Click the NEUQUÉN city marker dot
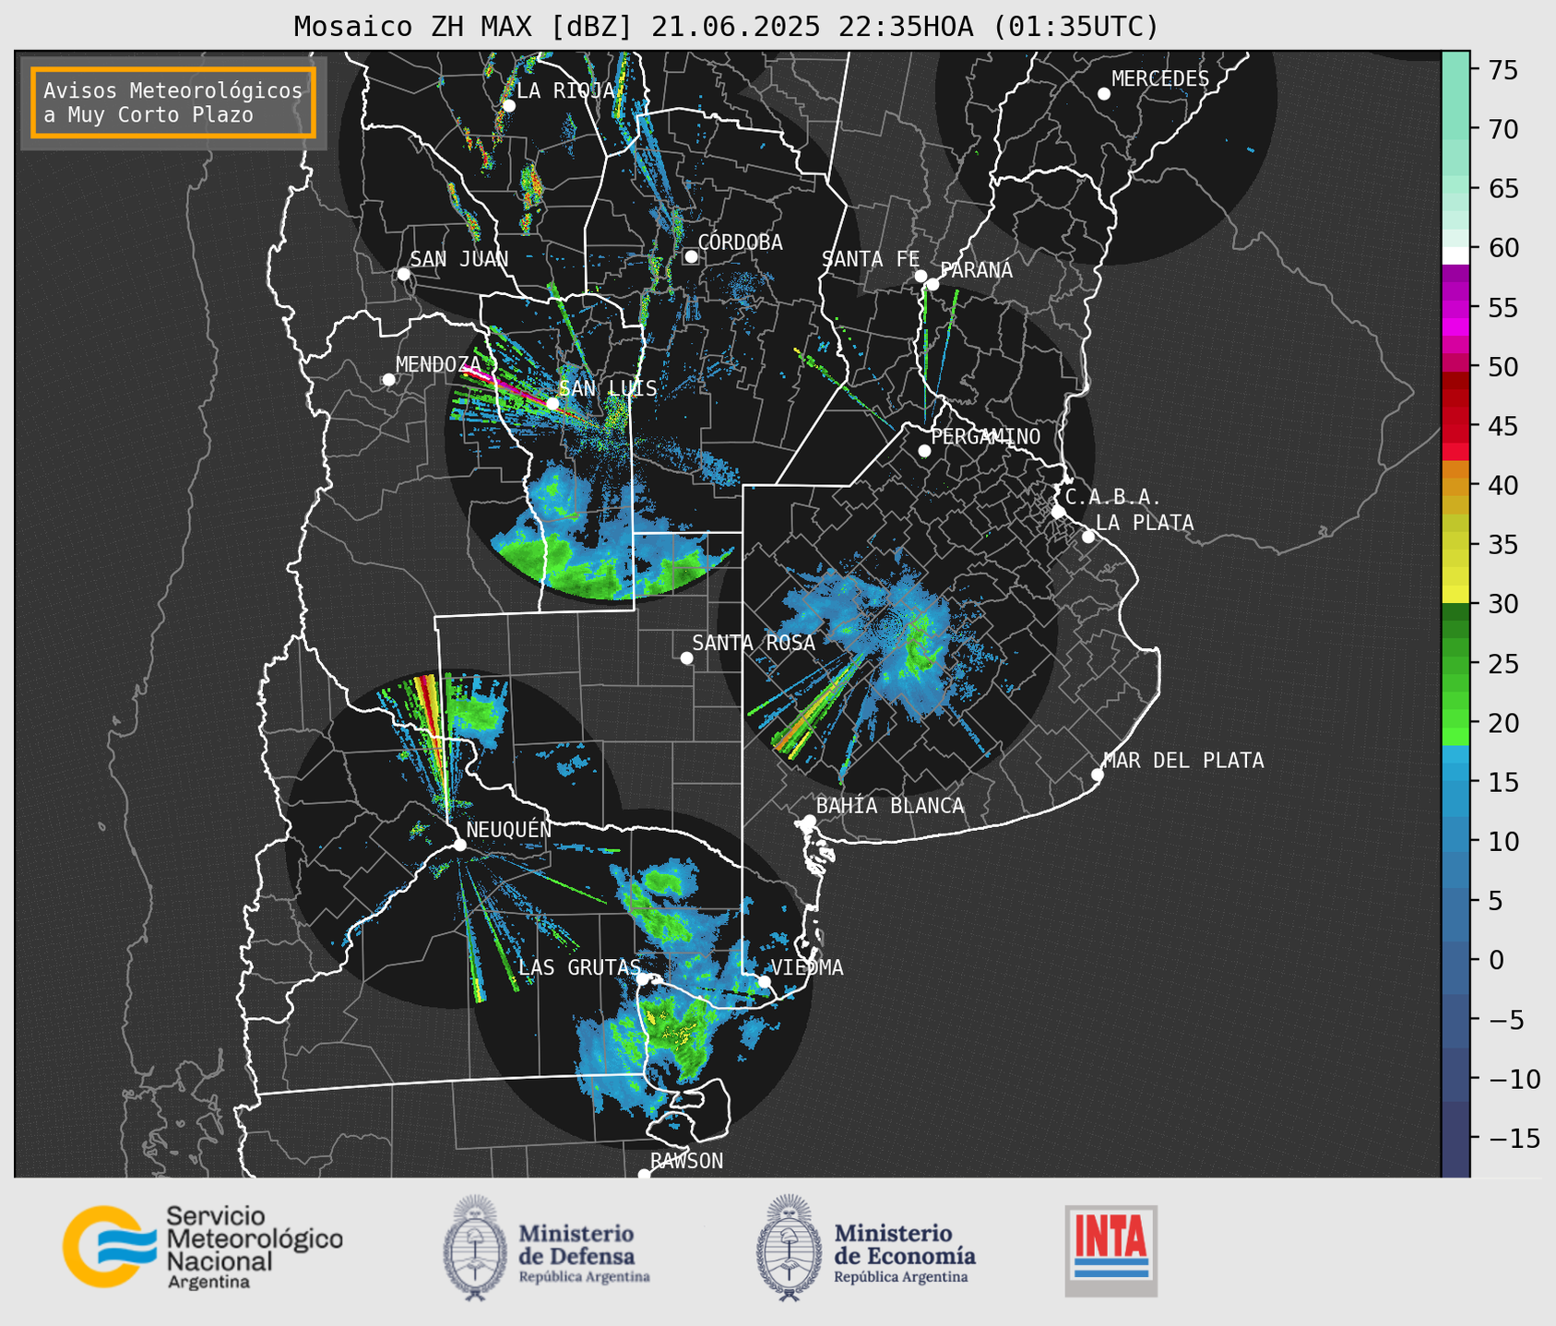Viewport: 1556px width, 1326px height. (459, 845)
